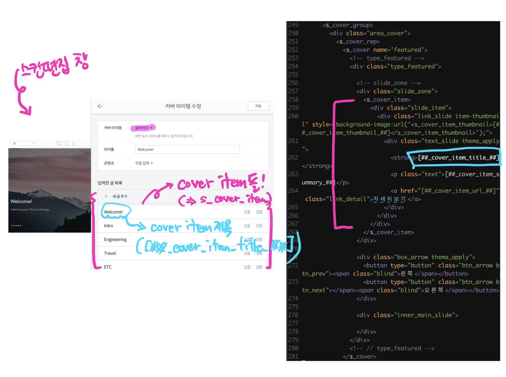Select the Welcome! list entry
This screenshot has width=506, height=377.
113,212
